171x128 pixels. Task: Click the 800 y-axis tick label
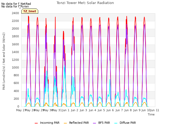16,75
